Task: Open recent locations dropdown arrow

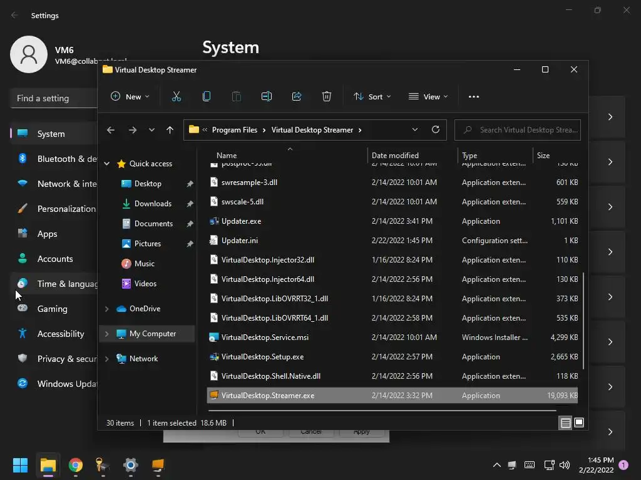Action: pos(151,130)
